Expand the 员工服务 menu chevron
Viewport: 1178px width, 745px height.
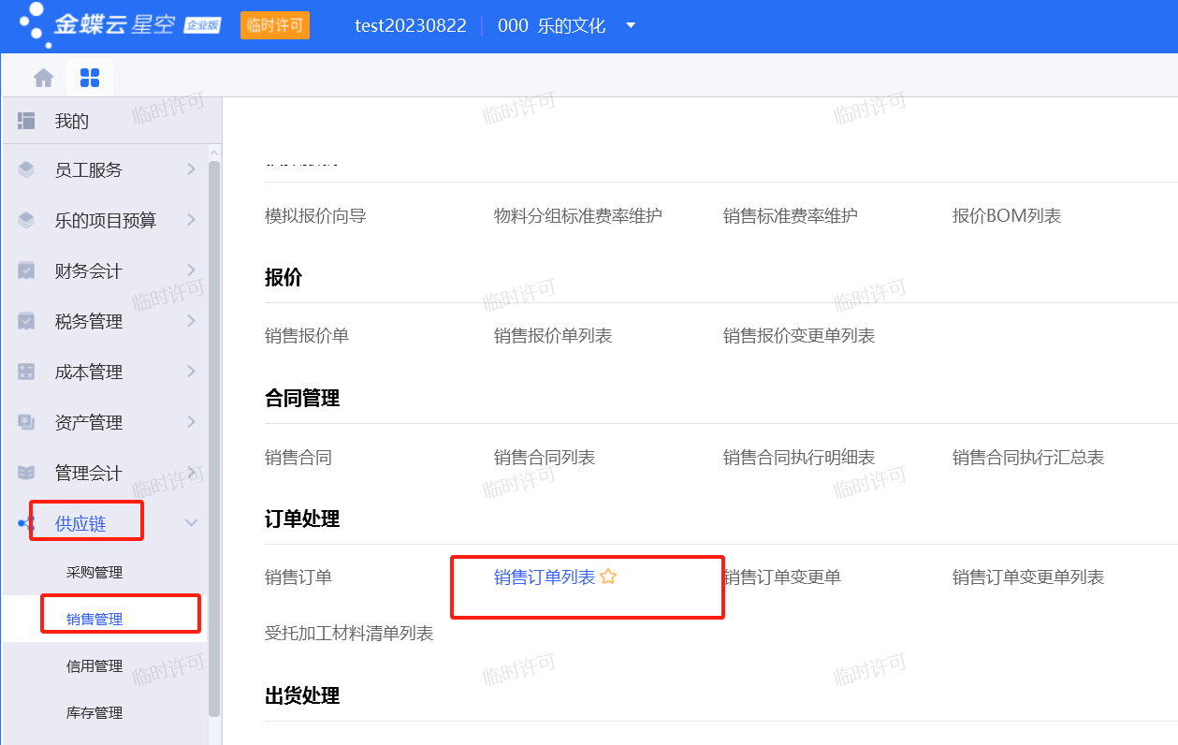point(191,169)
